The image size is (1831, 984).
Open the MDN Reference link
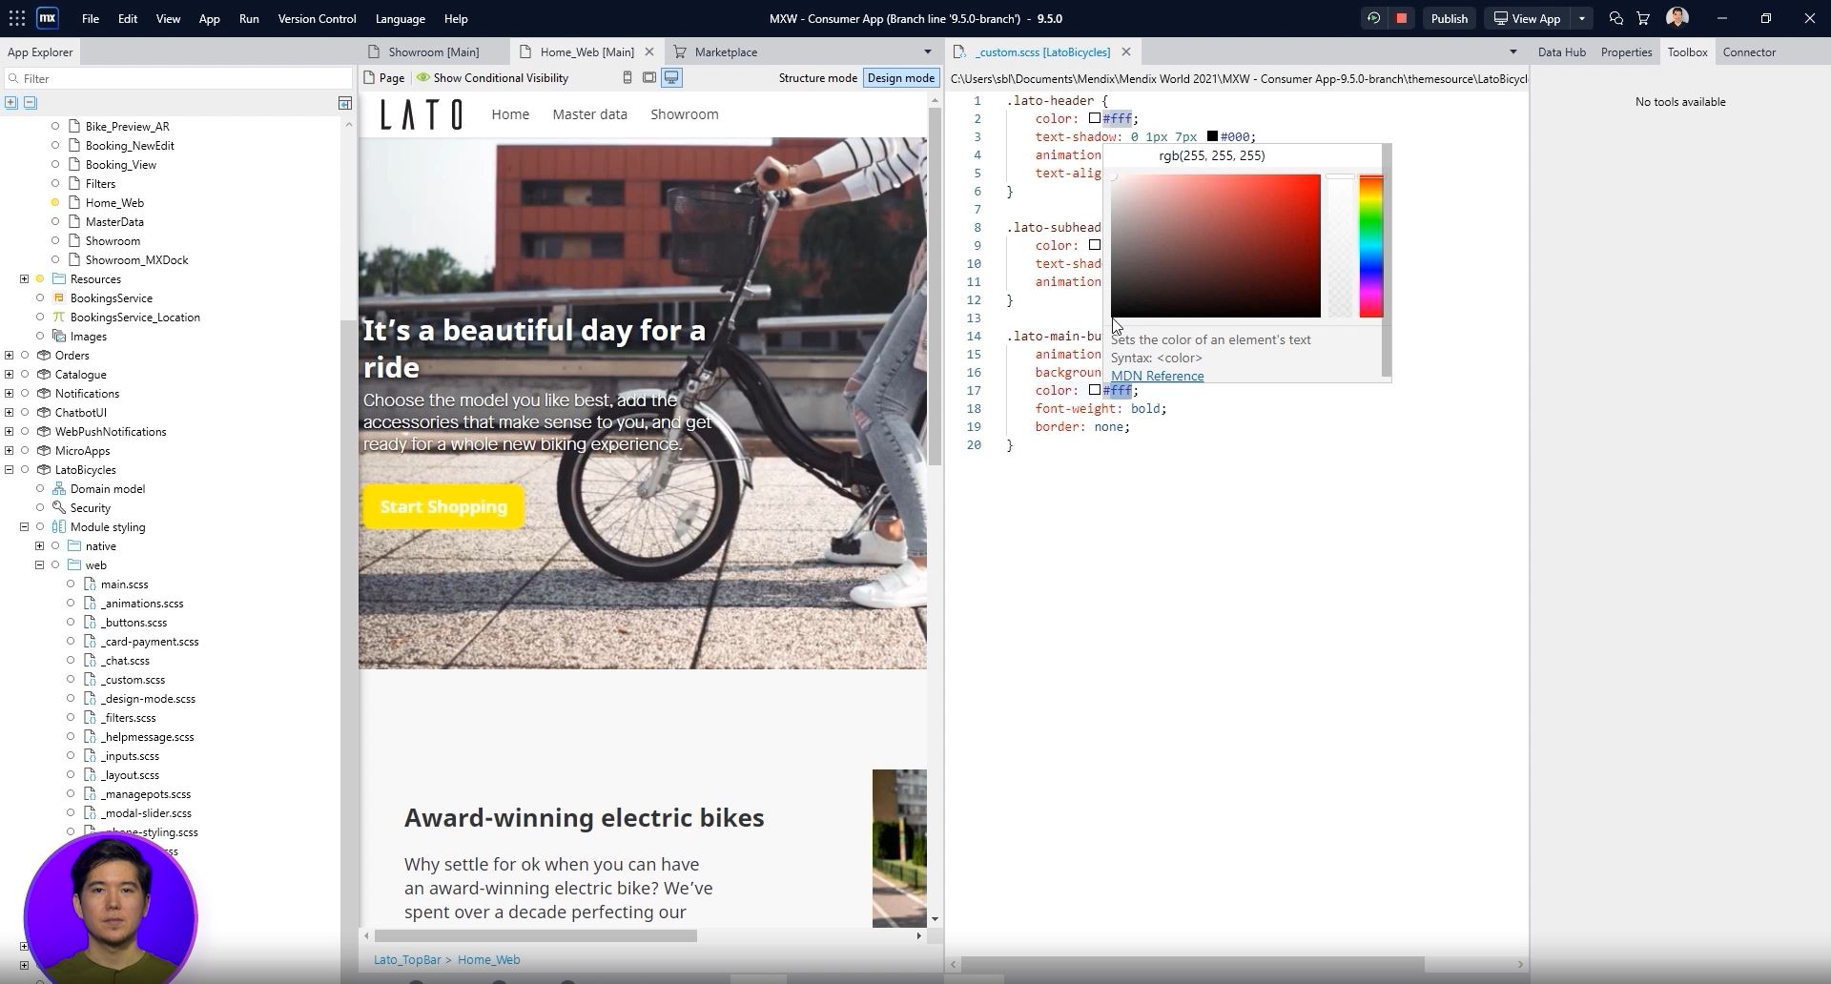(1157, 377)
